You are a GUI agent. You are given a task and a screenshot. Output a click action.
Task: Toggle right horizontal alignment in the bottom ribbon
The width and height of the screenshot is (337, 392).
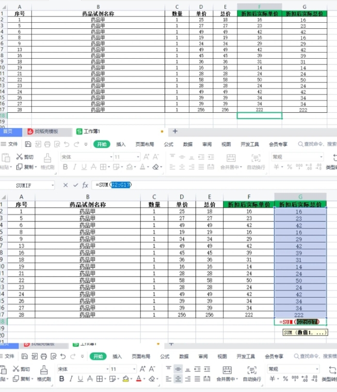[188, 379]
